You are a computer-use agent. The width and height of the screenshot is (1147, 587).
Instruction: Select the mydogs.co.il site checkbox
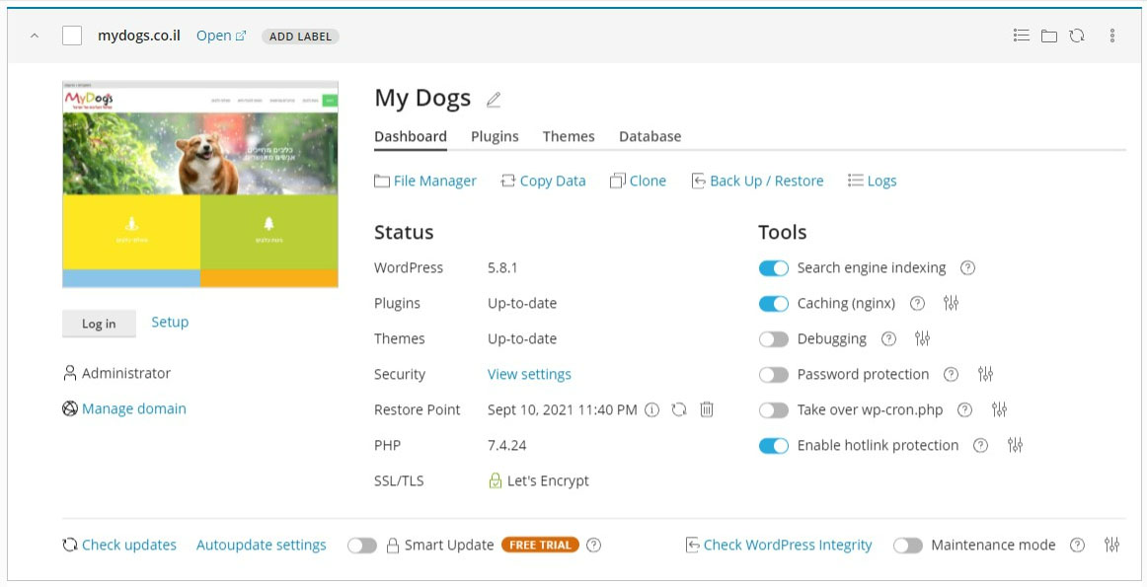(70, 34)
